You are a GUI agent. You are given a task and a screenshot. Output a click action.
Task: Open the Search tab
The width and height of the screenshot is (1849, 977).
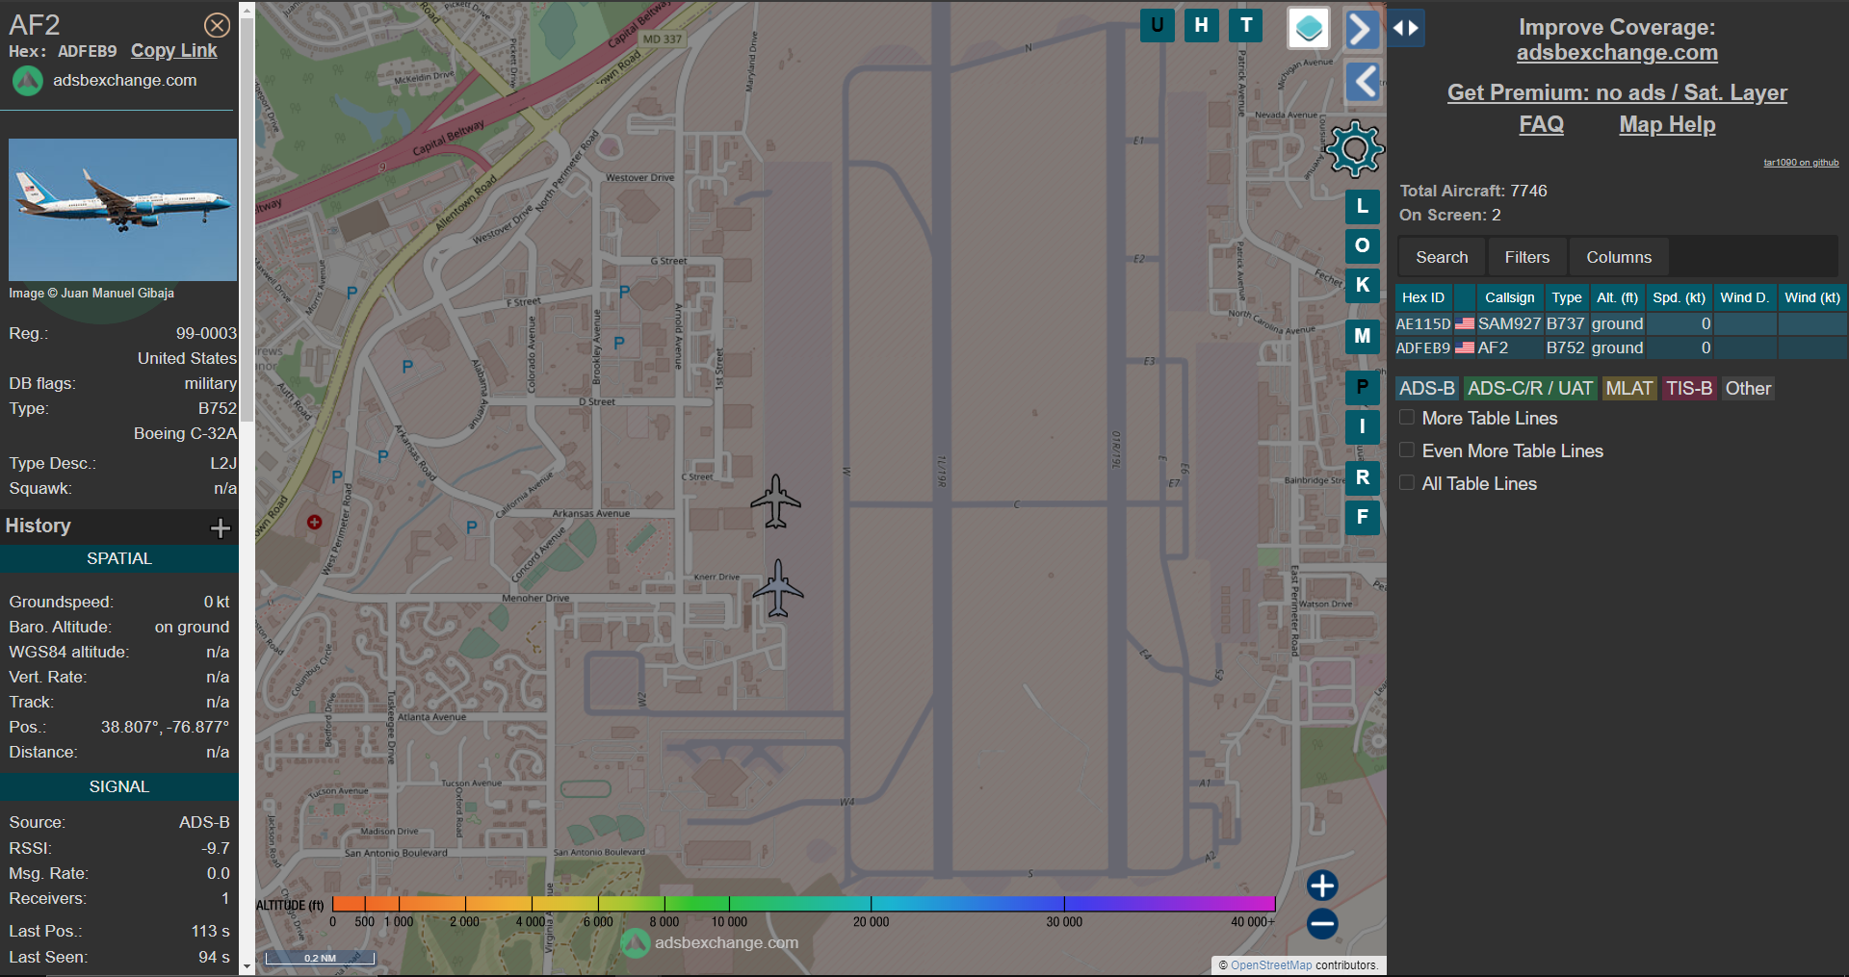[x=1442, y=258]
